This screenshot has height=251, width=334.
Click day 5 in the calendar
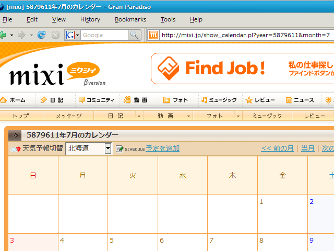click(112, 241)
